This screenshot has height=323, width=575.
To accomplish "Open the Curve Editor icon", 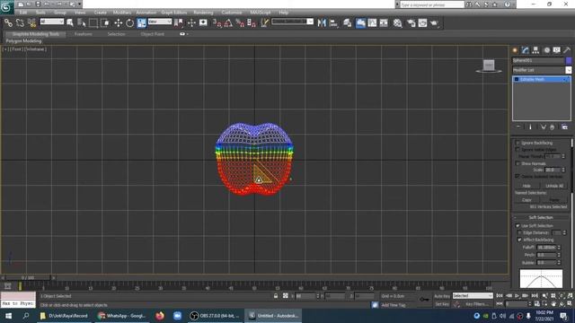I will [372, 23].
